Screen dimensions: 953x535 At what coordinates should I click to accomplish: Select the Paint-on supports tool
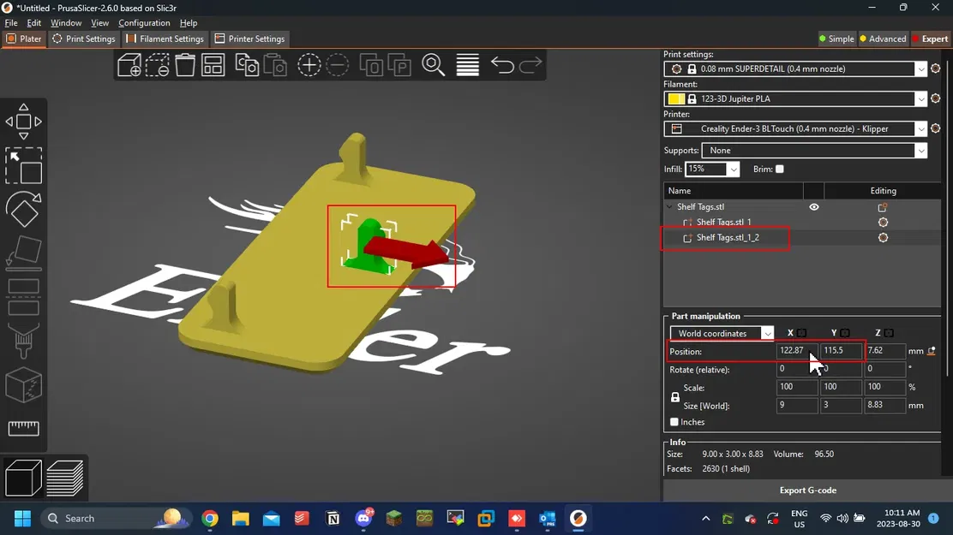24,340
